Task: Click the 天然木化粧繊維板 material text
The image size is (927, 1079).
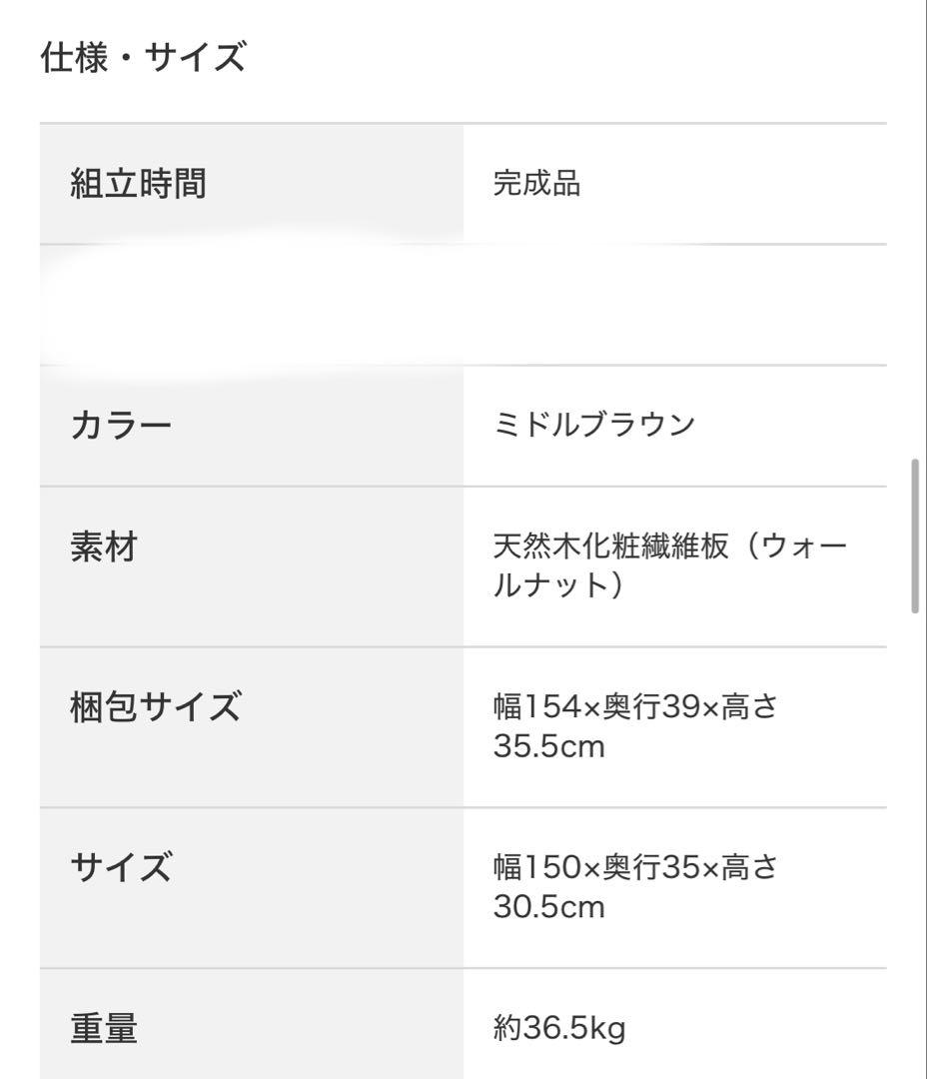Action: [611, 547]
